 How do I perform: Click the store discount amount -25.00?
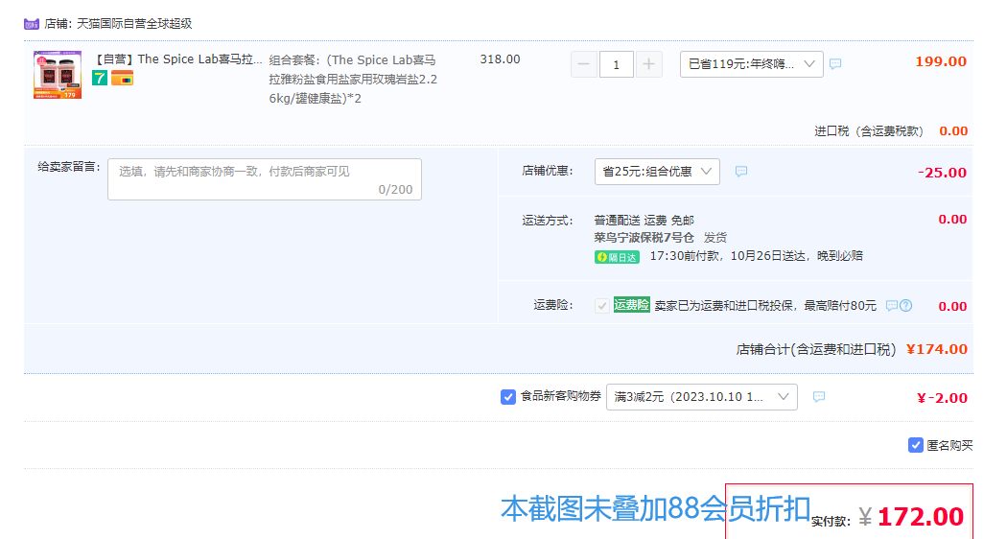coord(942,173)
